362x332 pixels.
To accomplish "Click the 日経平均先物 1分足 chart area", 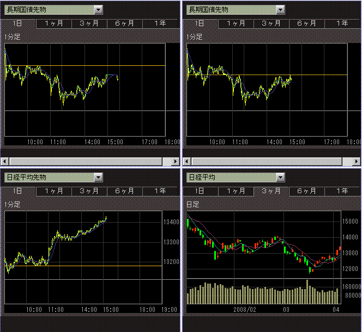I will coord(83,256).
